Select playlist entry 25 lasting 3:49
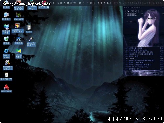 pyautogui.click(x=144, y=48)
